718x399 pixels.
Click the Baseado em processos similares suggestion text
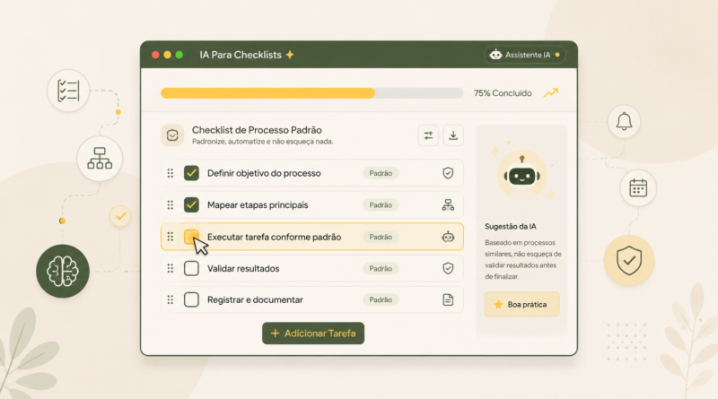523,259
